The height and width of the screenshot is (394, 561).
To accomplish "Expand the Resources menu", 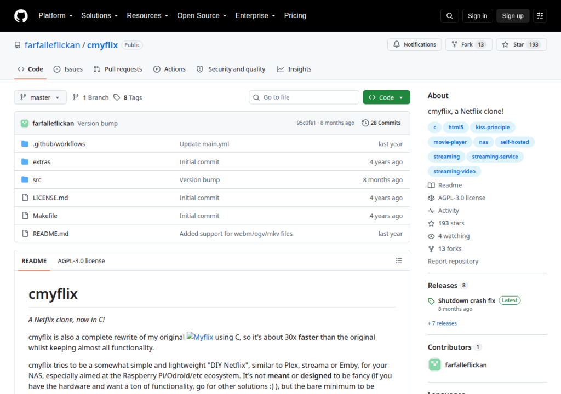I will click(x=147, y=16).
